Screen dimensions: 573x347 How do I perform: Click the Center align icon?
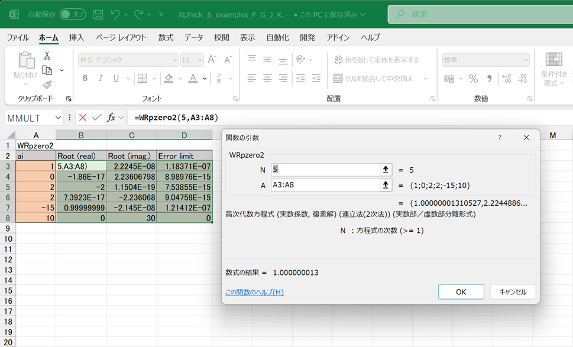(267, 78)
